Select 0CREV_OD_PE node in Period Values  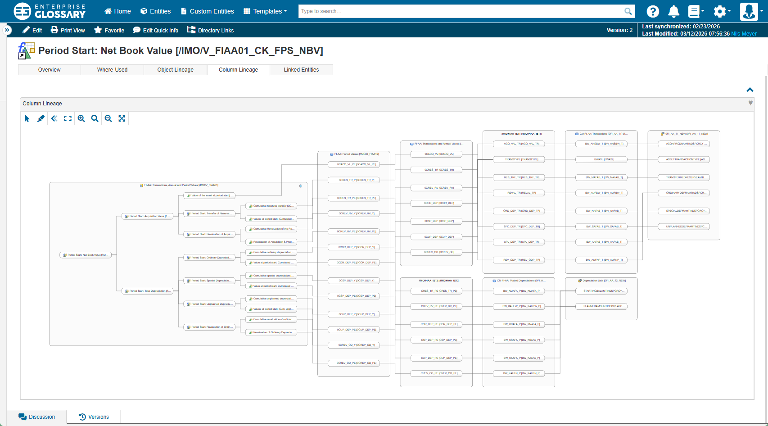coord(354,363)
